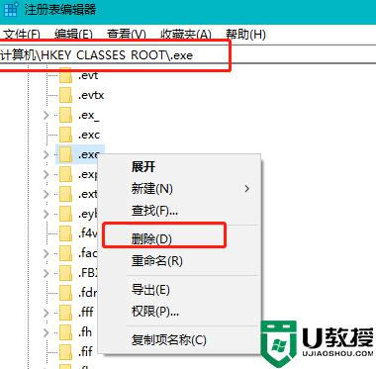The height and width of the screenshot is (369, 376).
Task: Open the 新建(N) submenu arrow
Action: coord(246,189)
